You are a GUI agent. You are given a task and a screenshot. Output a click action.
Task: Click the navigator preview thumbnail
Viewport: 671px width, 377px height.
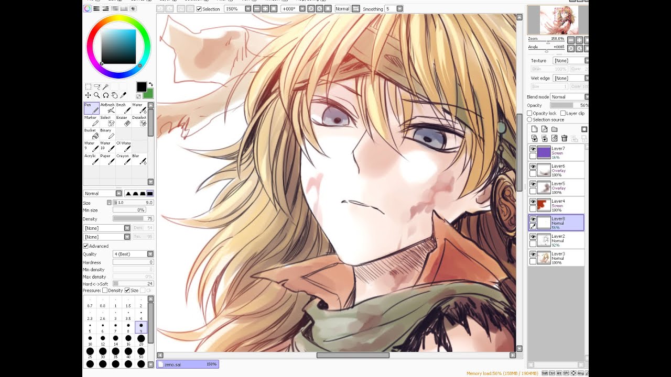[558, 20]
